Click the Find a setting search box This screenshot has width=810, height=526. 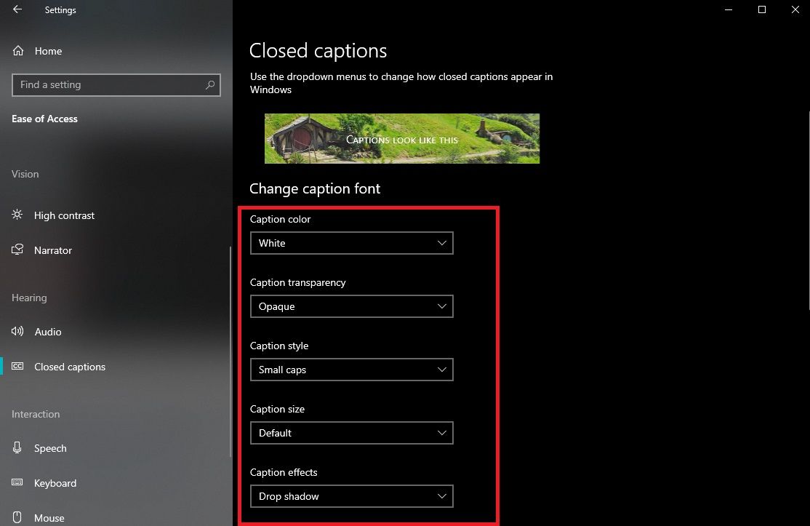click(x=109, y=85)
